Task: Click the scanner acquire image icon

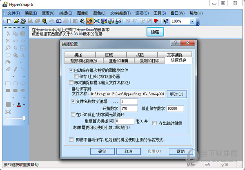Action: click(x=23, y=21)
